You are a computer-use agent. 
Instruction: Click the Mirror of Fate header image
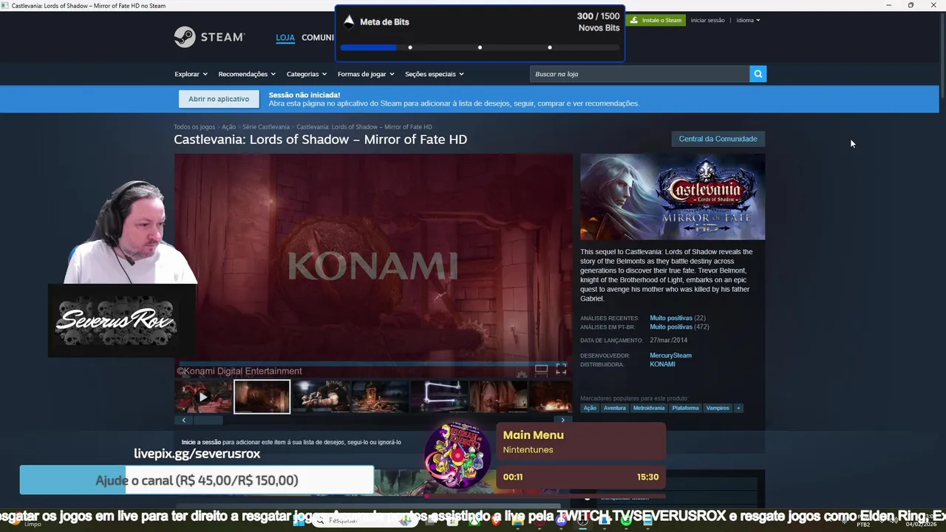coord(673,197)
